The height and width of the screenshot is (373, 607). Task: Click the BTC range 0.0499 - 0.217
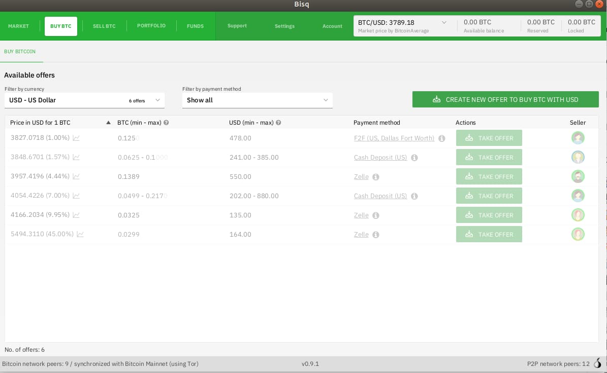142,196
